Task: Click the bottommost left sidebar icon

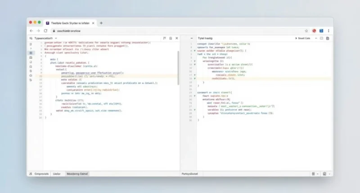Action: 31,80
